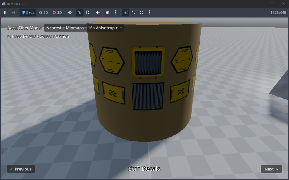Choose the list select mode icon

88,12
